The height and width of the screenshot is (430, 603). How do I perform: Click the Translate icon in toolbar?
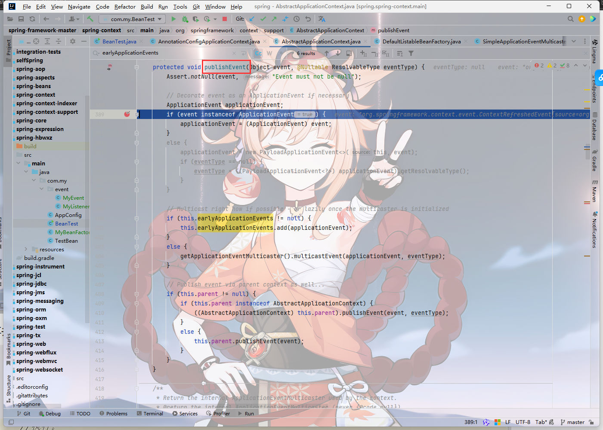pyautogui.click(x=322, y=19)
